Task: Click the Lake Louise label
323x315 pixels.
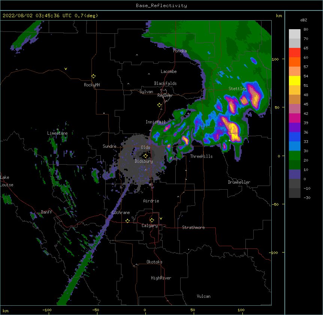Action: click(6, 181)
